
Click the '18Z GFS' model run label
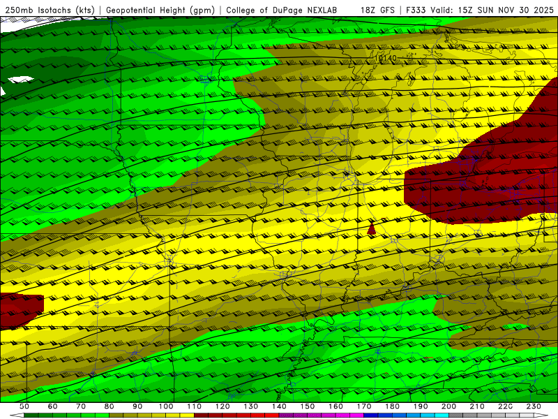tap(377, 10)
